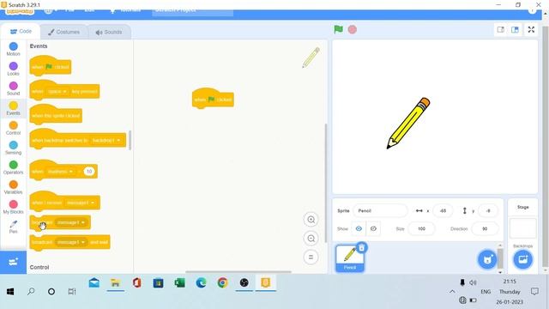Click the red stop button
549x309 pixels.
point(353,29)
